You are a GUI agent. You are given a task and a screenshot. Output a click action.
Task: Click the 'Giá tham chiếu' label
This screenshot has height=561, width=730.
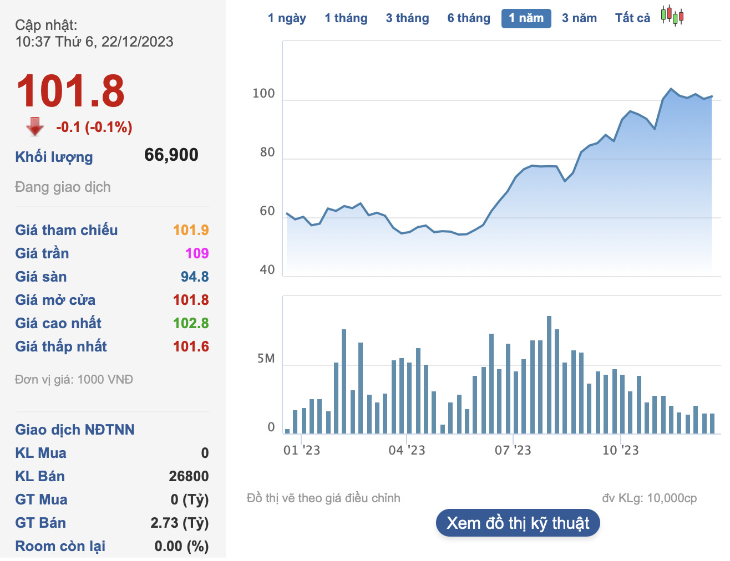tap(67, 230)
